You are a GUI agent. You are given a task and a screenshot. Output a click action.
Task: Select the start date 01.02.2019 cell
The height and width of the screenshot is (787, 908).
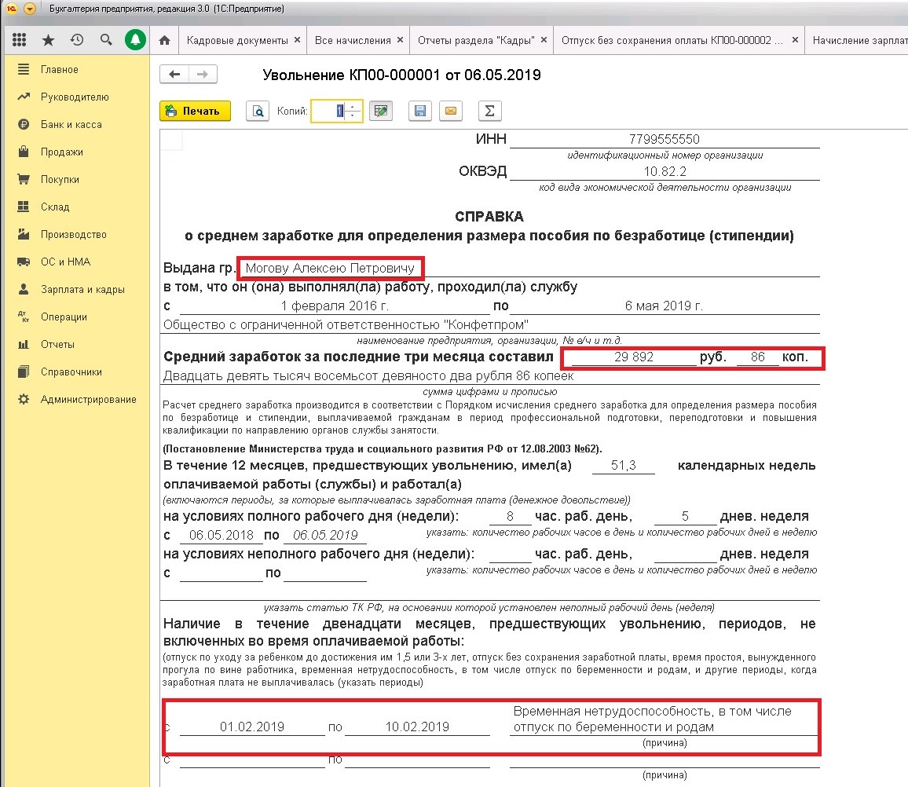(252, 727)
